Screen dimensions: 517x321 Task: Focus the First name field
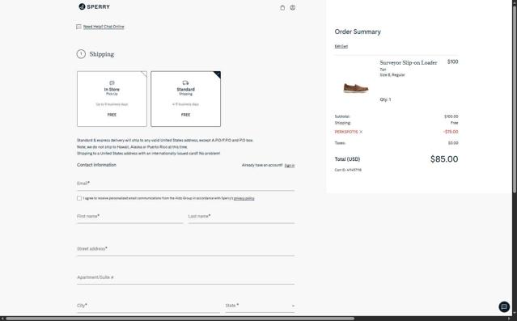pos(130,217)
